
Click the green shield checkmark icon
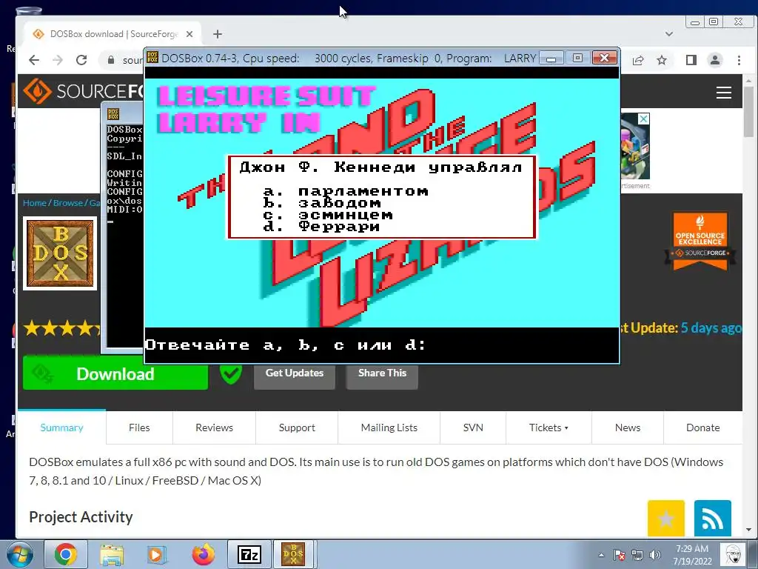(x=231, y=373)
